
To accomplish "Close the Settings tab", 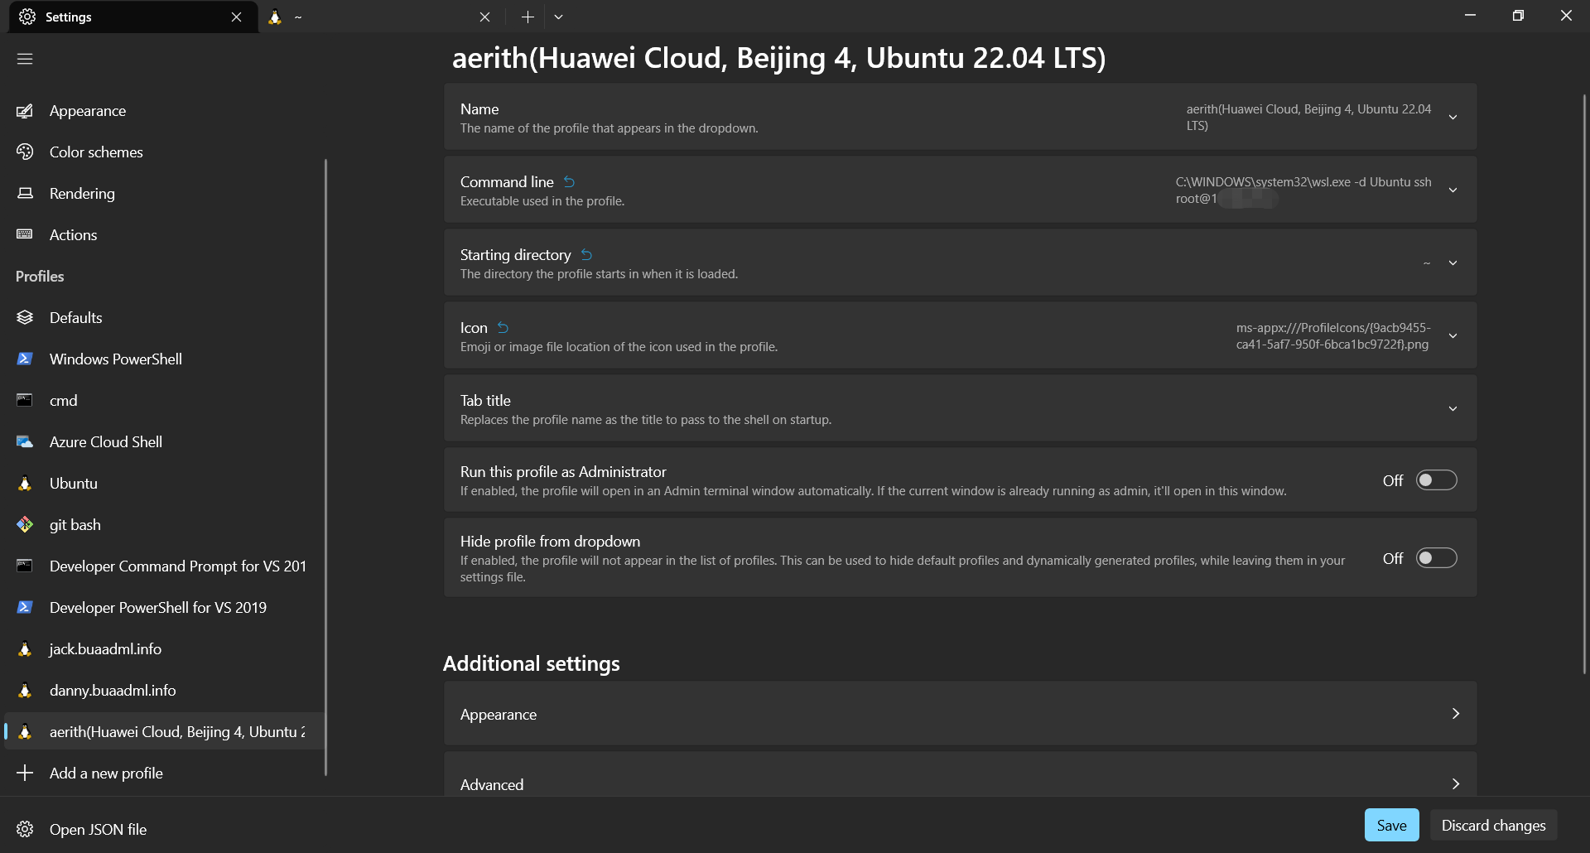I will pyautogui.click(x=237, y=17).
